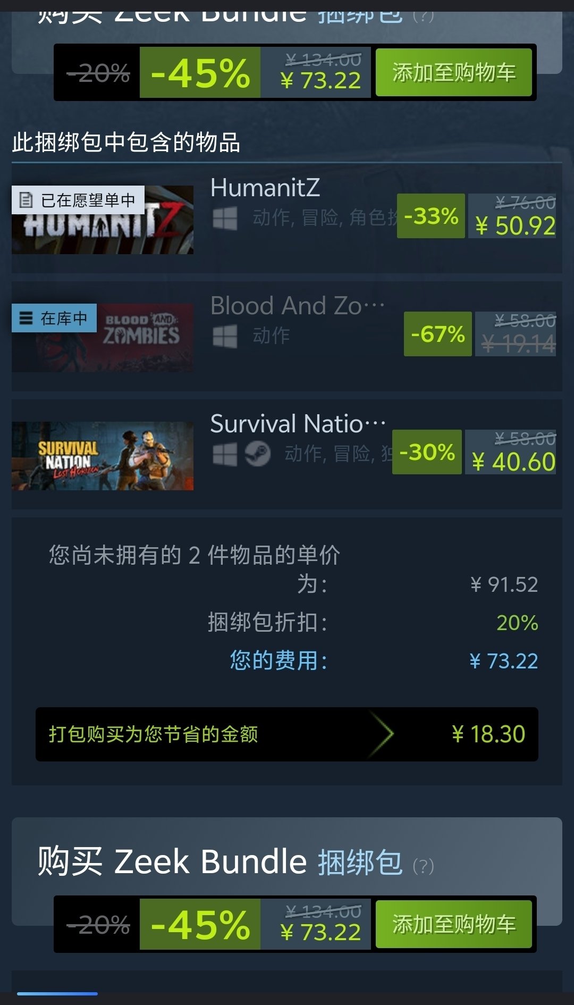Click the SteamOS icon under Survival Nation
Image resolution: width=574 pixels, height=1005 pixels.
258,454
